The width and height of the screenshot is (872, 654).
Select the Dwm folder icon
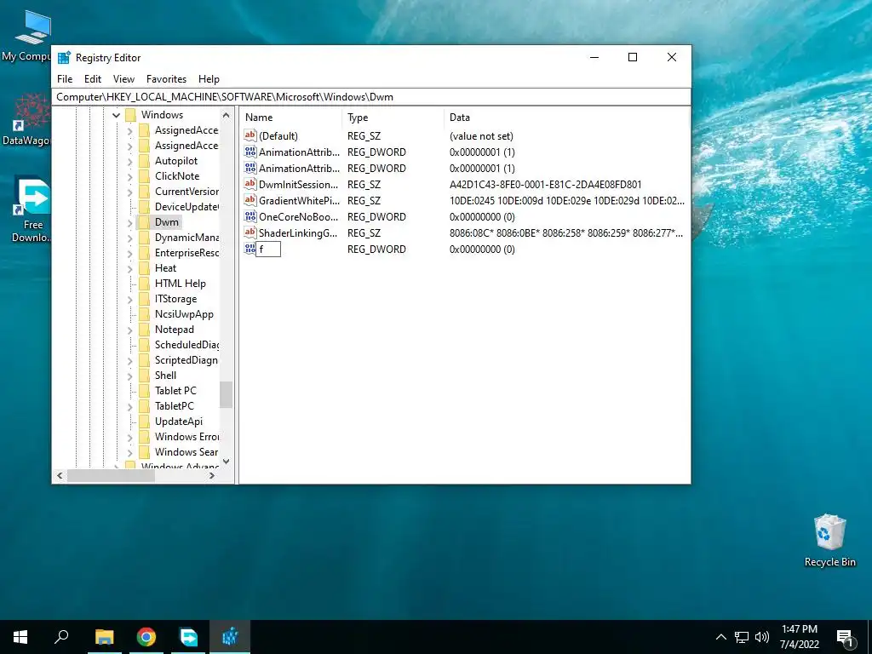[144, 222]
